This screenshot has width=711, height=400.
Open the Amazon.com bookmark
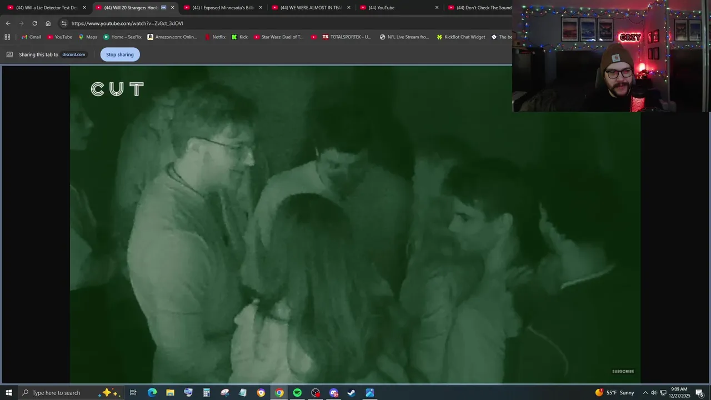point(172,37)
